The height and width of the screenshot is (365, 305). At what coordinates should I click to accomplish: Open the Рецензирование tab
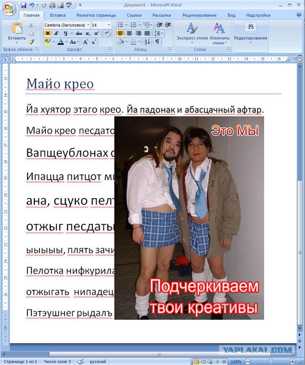point(199,15)
